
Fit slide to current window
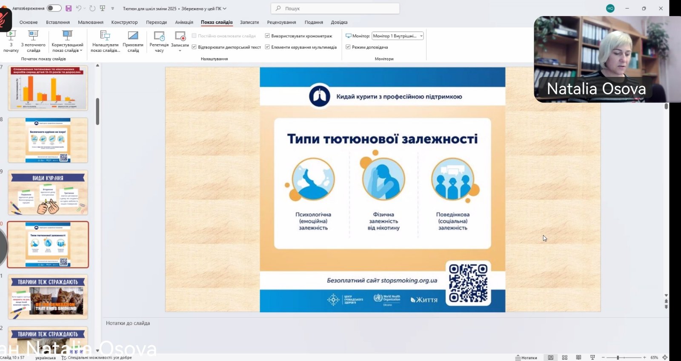tap(665, 358)
